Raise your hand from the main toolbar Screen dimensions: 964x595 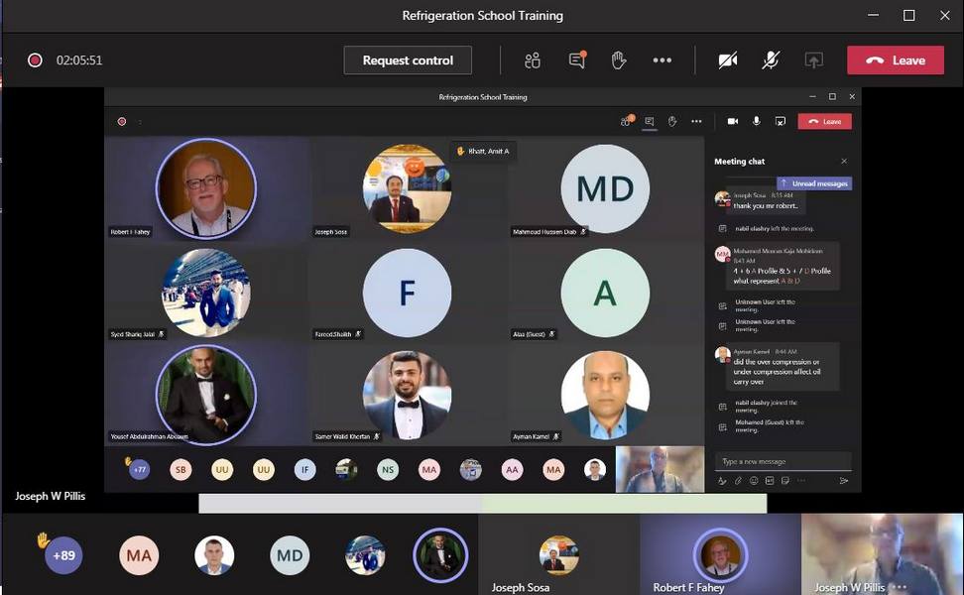[619, 60]
